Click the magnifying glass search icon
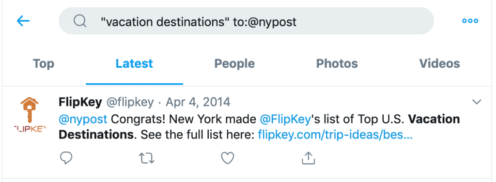The width and height of the screenshot is (496, 182). tap(80, 21)
